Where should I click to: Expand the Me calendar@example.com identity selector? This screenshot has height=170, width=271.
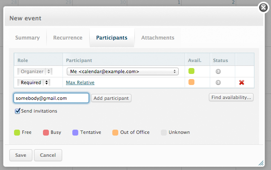pos(123,71)
